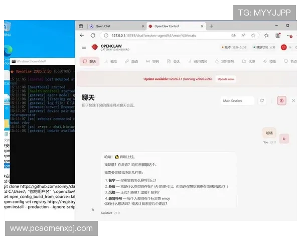Screen dimensions: 301x241
Task: Close the Qwen Chat browser tab
Action: click(143, 26)
